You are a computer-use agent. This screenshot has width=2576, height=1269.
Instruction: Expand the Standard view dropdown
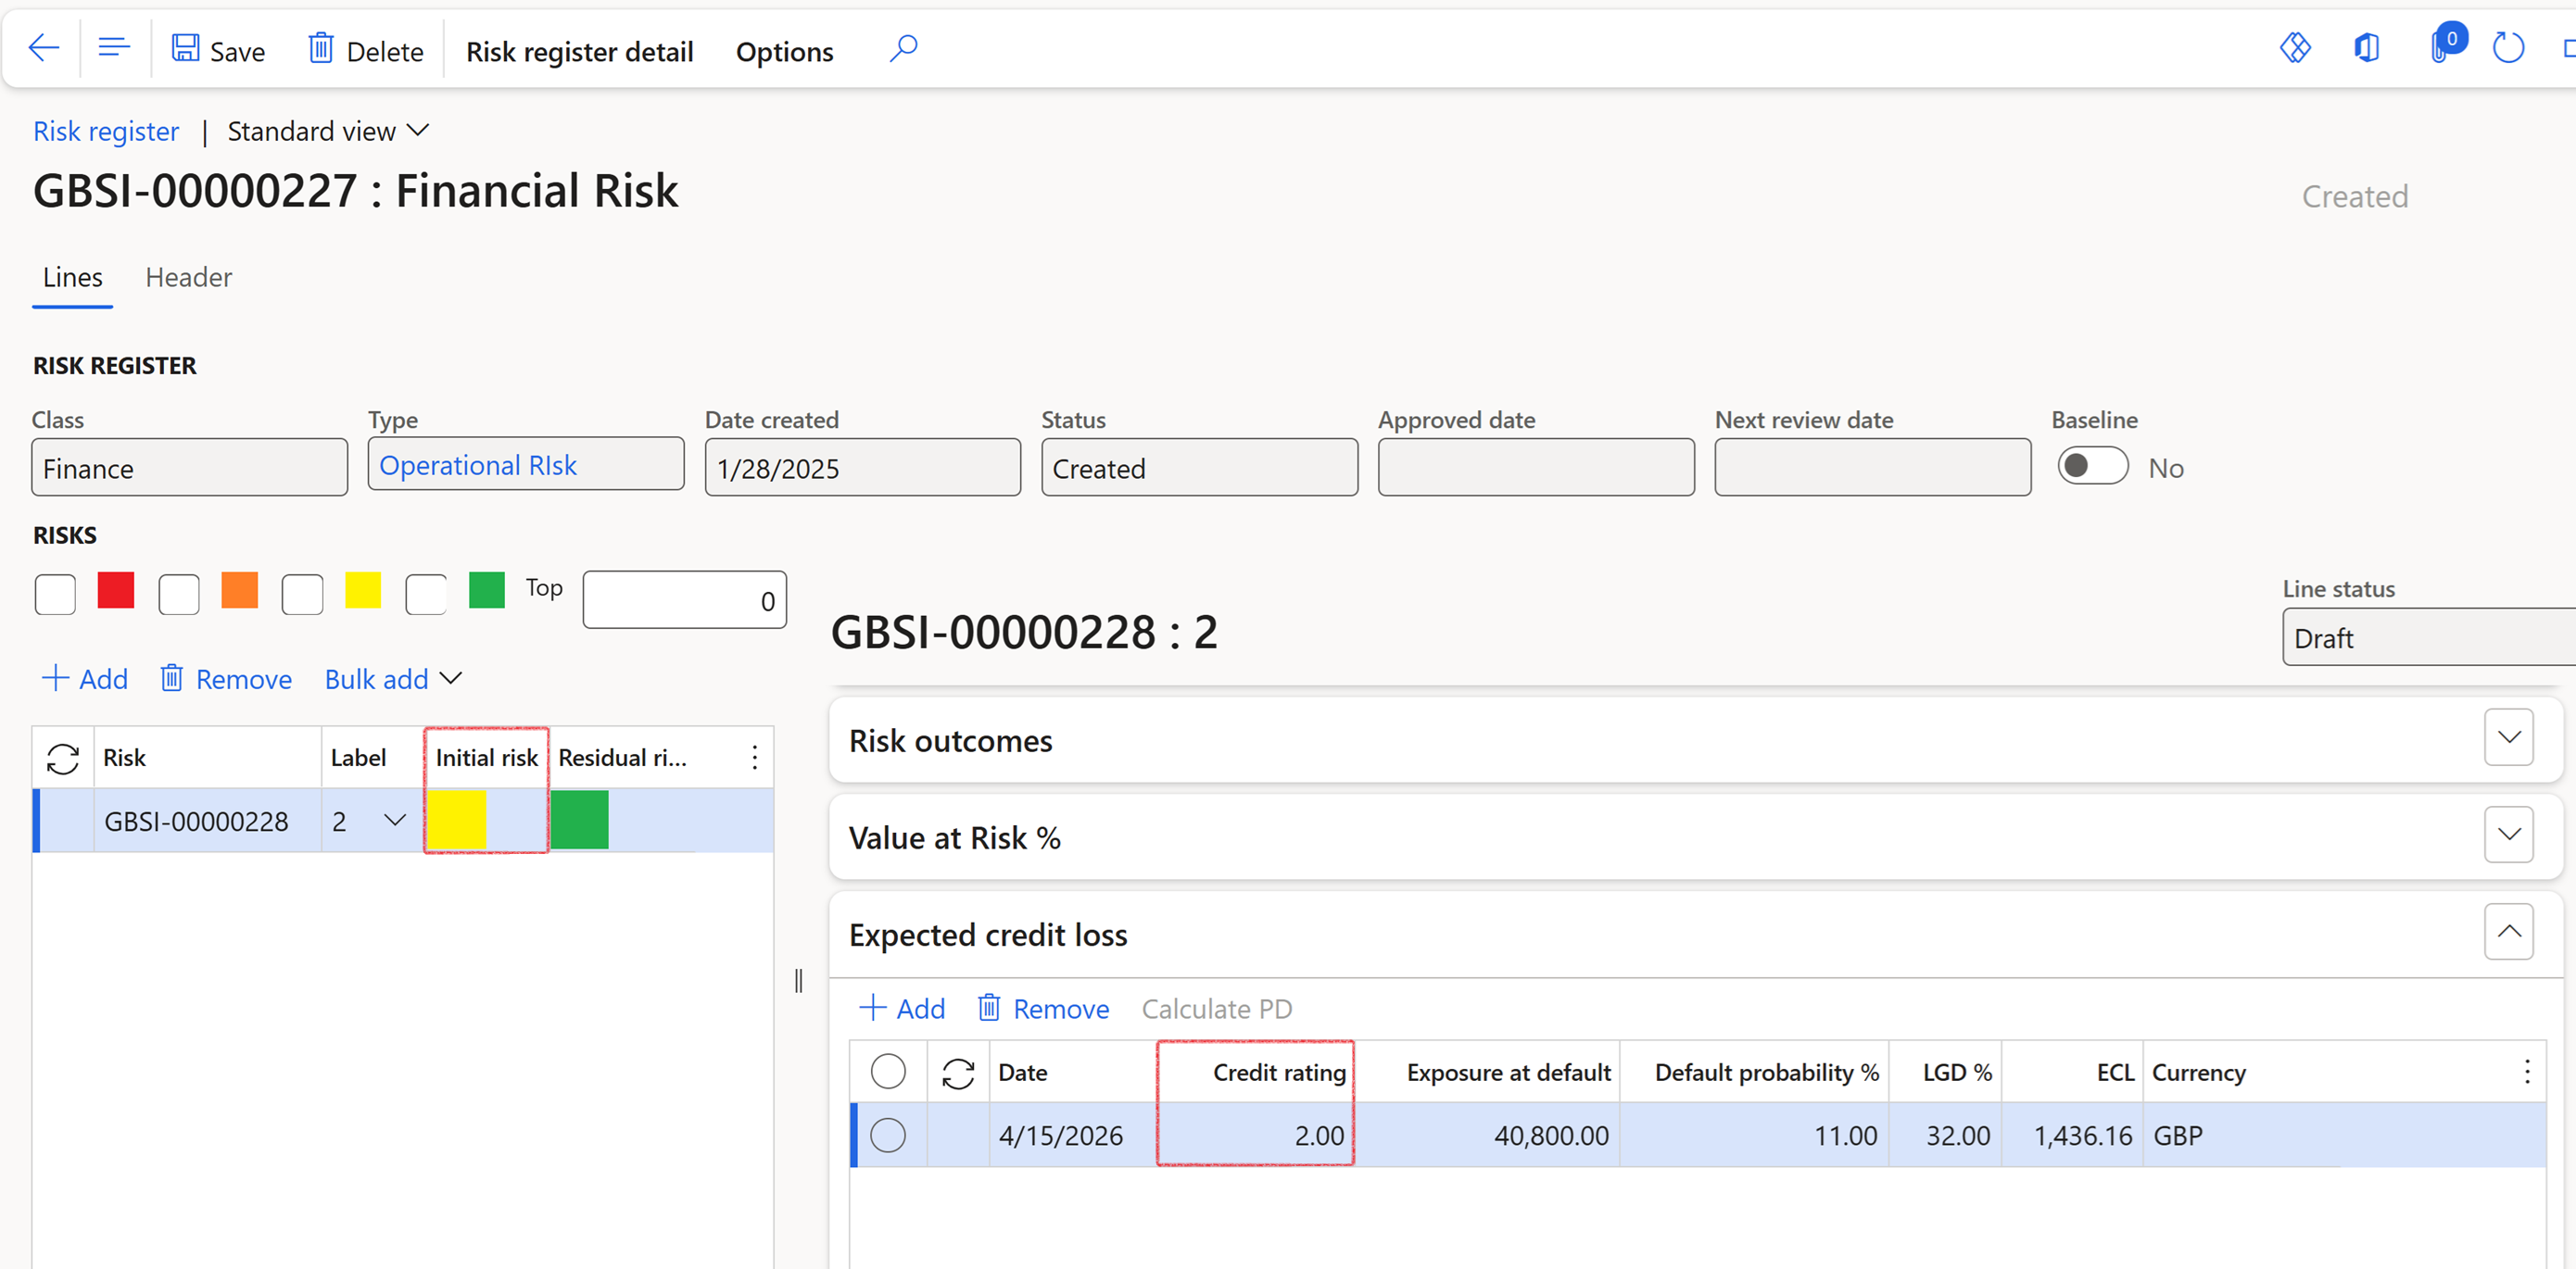pyautogui.click(x=417, y=130)
